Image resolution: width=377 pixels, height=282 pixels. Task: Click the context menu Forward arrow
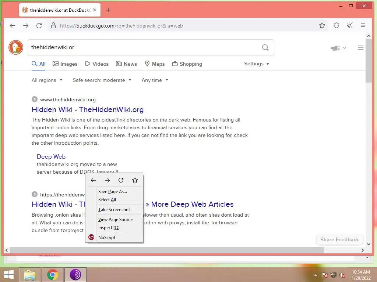coord(107,180)
